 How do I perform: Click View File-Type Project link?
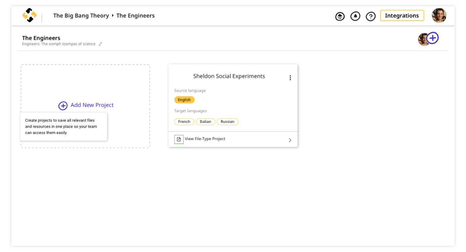click(x=205, y=139)
